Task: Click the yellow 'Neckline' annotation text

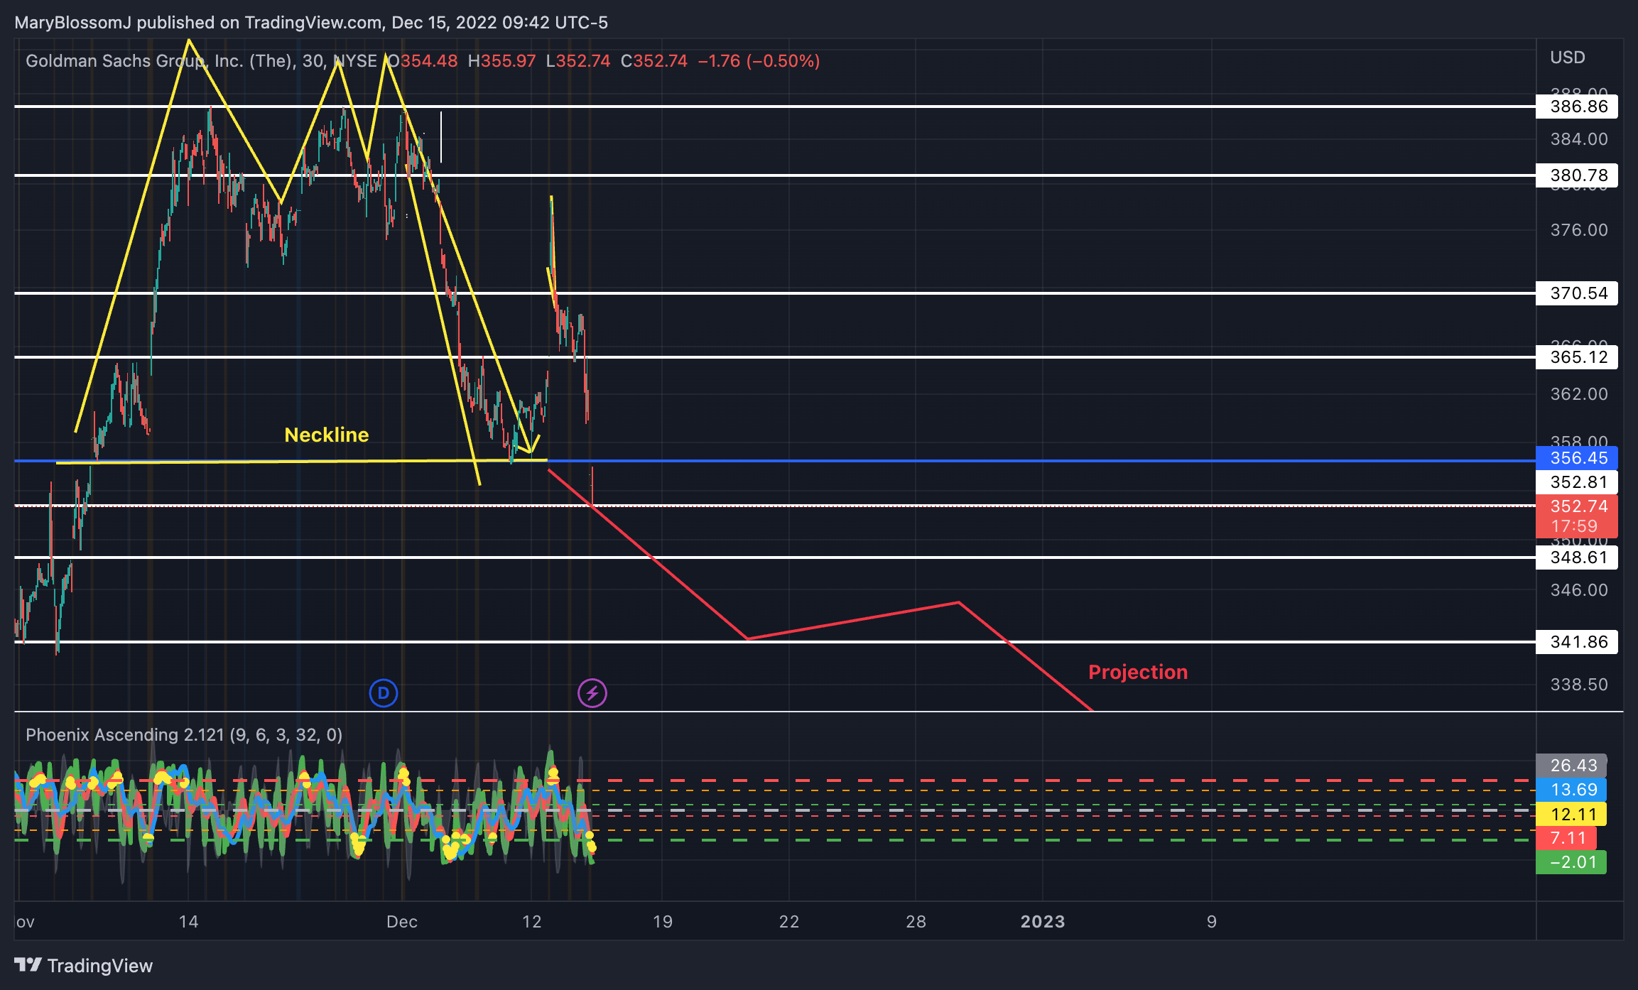Action: pos(327,435)
